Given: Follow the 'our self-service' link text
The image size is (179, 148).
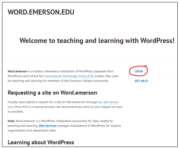Looking at the screenshot, I should (x=108, y=102).
